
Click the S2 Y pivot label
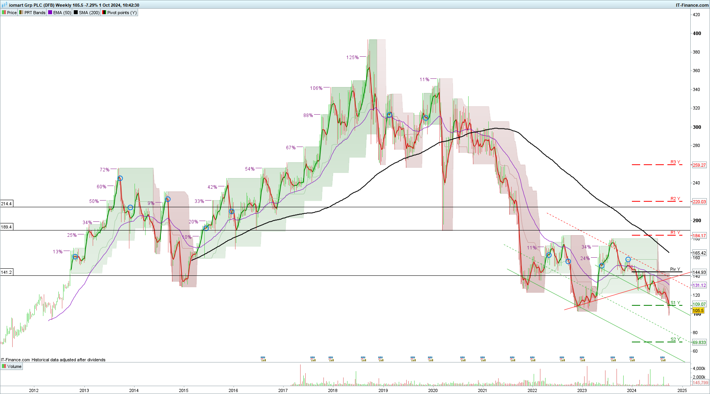[675, 340]
